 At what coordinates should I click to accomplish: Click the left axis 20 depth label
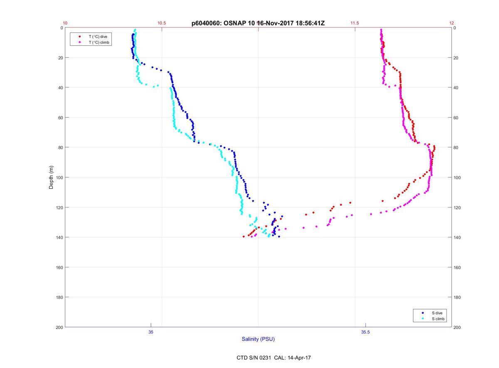pos(60,58)
